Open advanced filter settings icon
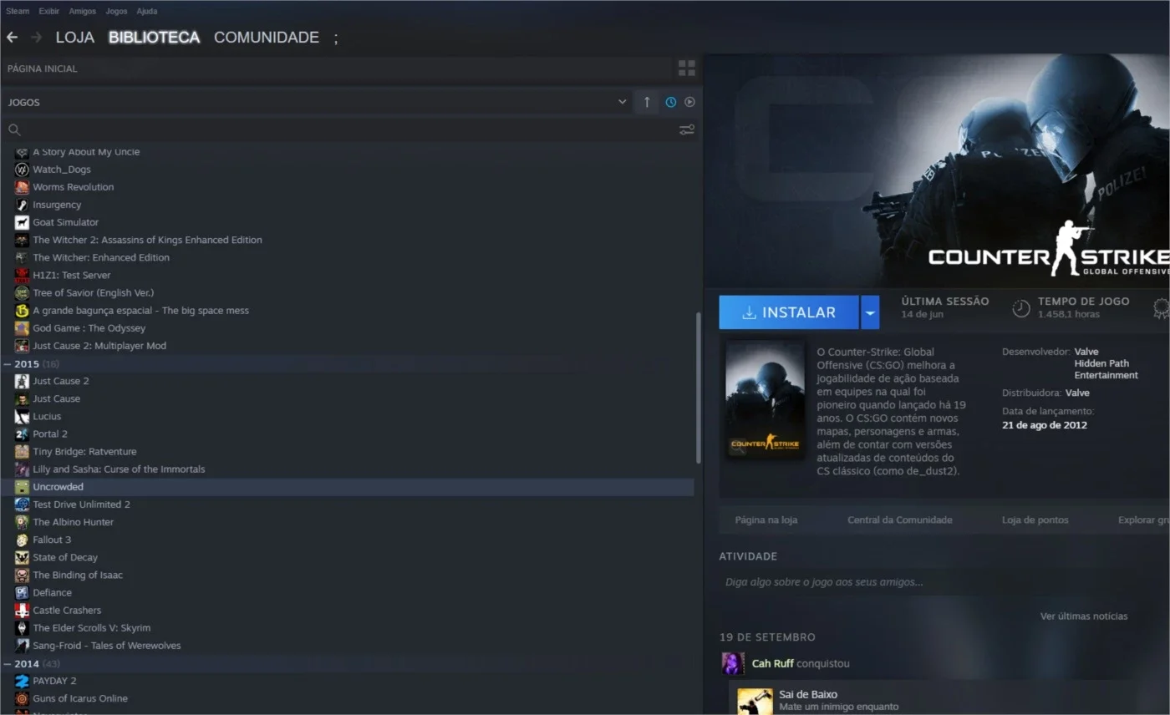Viewport: 1170px width, 715px height. click(x=687, y=129)
